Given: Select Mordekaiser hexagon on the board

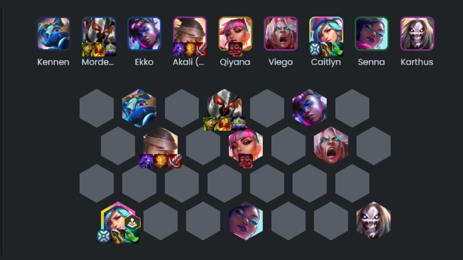Looking at the screenshot, I should click(x=224, y=108).
